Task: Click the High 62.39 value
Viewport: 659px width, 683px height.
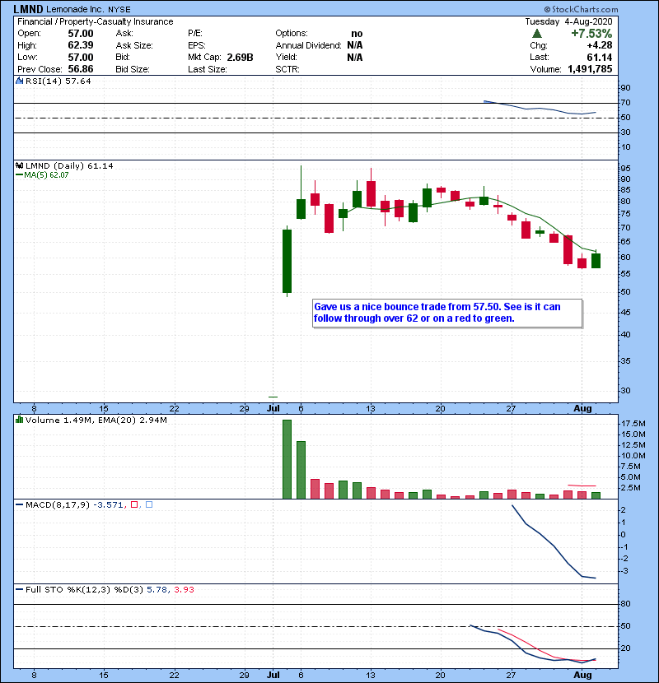Action: 81,45
